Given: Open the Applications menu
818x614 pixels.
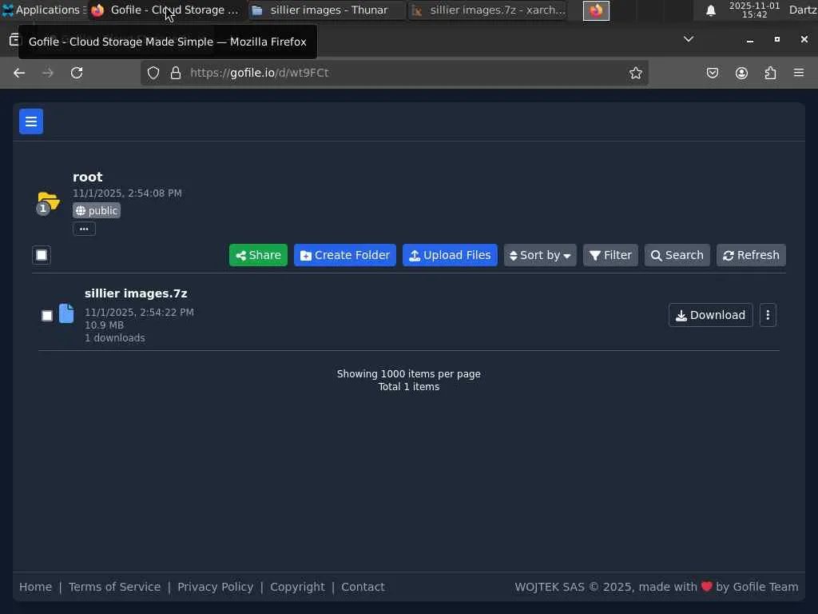Looking at the screenshot, I should pos(43,10).
